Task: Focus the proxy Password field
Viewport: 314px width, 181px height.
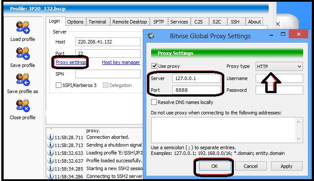Action: click(279, 90)
